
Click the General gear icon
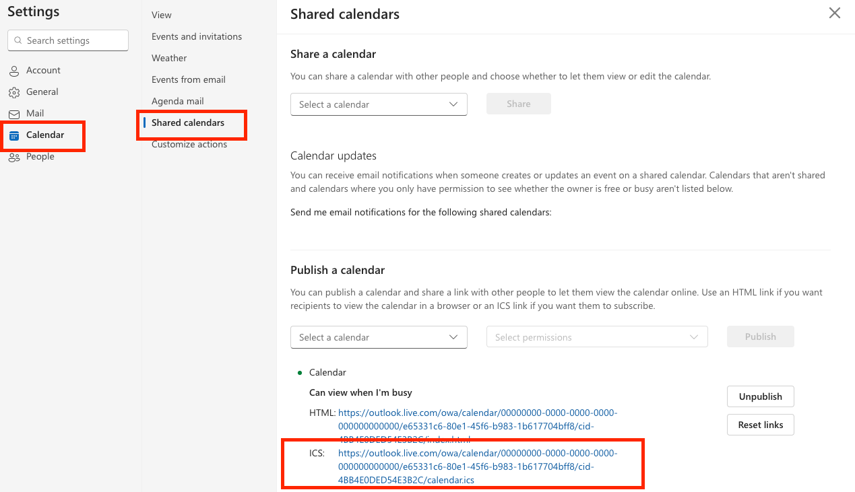click(x=14, y=92)
